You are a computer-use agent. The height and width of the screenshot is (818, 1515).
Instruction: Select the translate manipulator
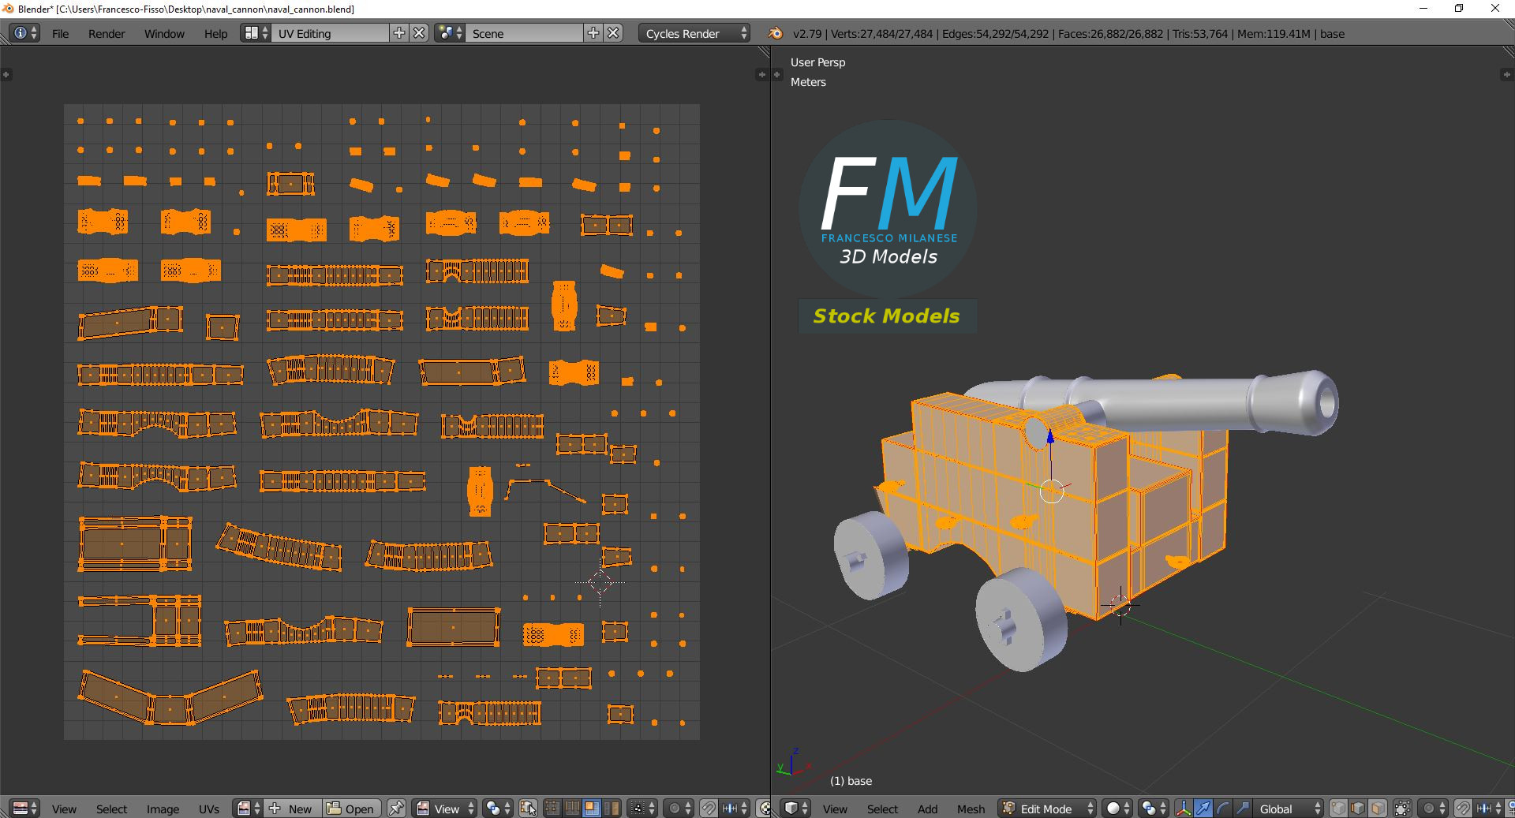[x=1203, y=809]
